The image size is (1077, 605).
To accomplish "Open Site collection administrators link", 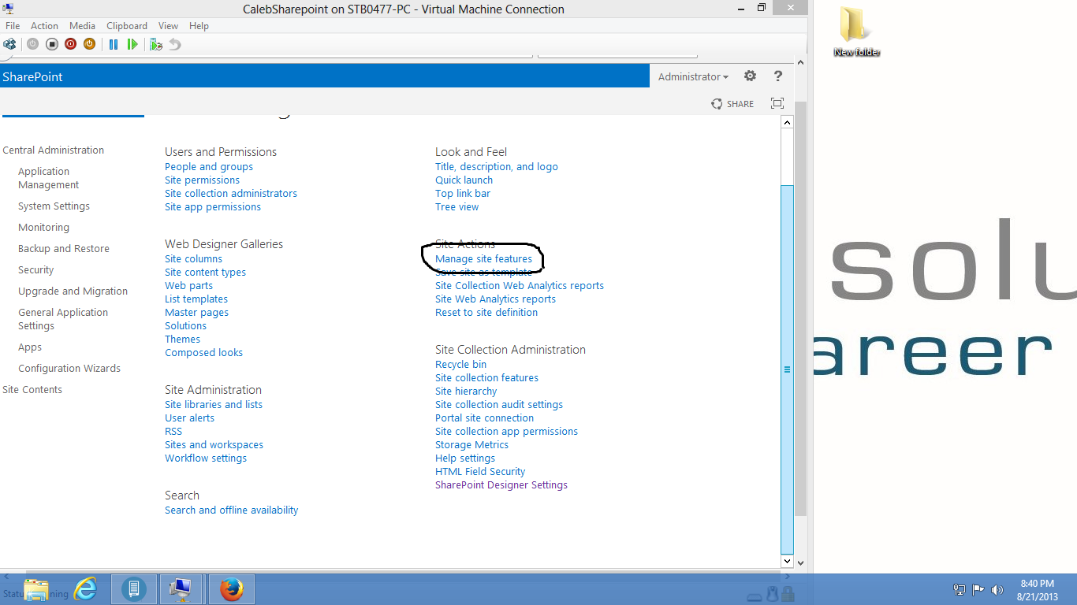I will pos(231,194).
